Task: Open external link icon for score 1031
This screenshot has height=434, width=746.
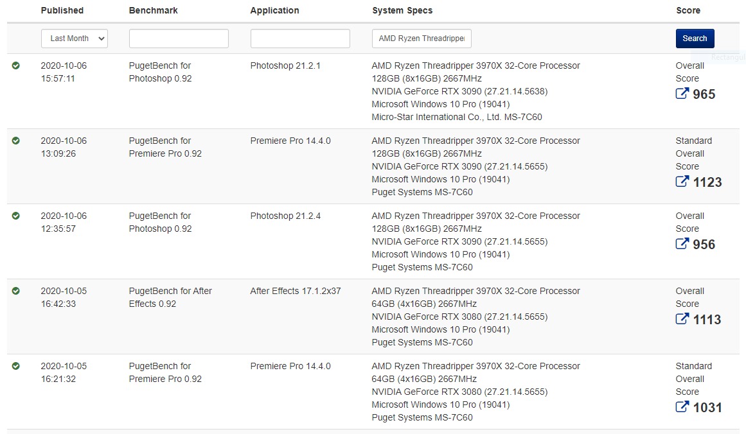Action: coord(682,407)
